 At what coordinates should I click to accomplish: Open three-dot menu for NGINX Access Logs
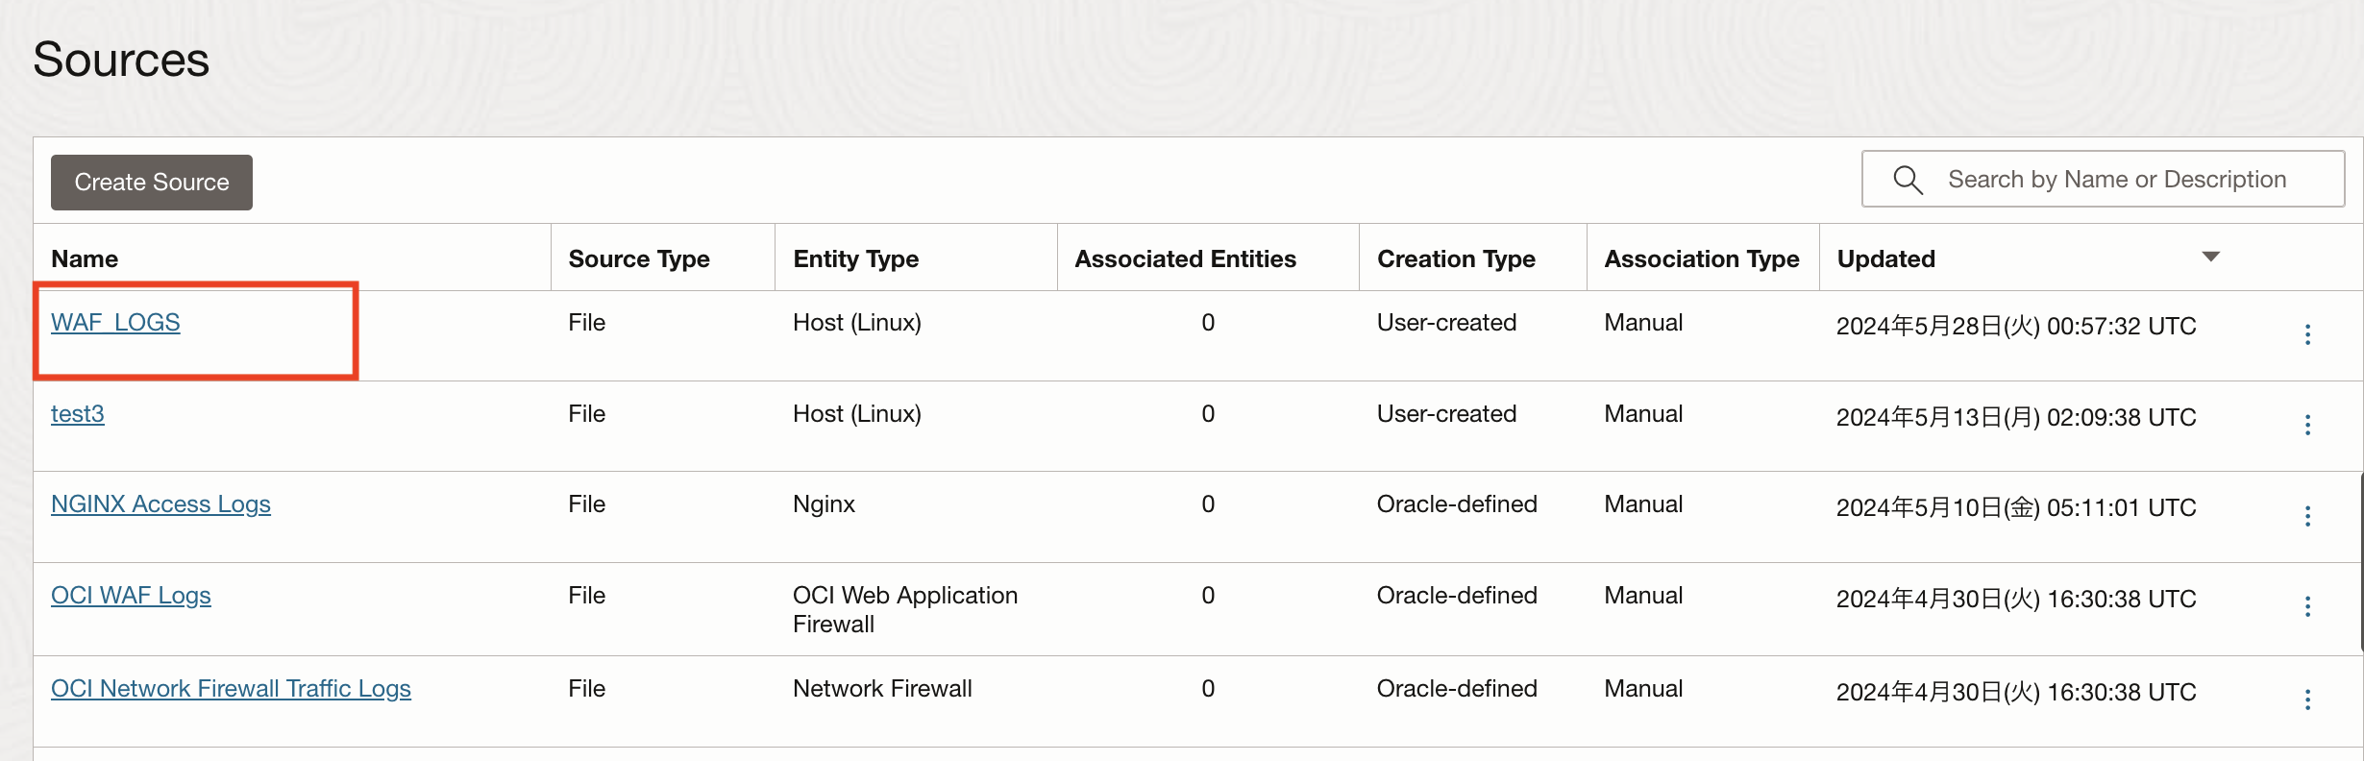click(2307, 516)
